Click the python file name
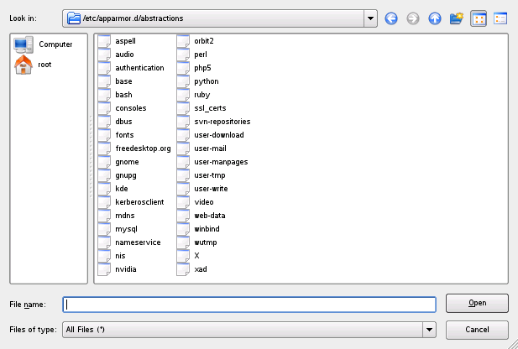 point(207,81)
